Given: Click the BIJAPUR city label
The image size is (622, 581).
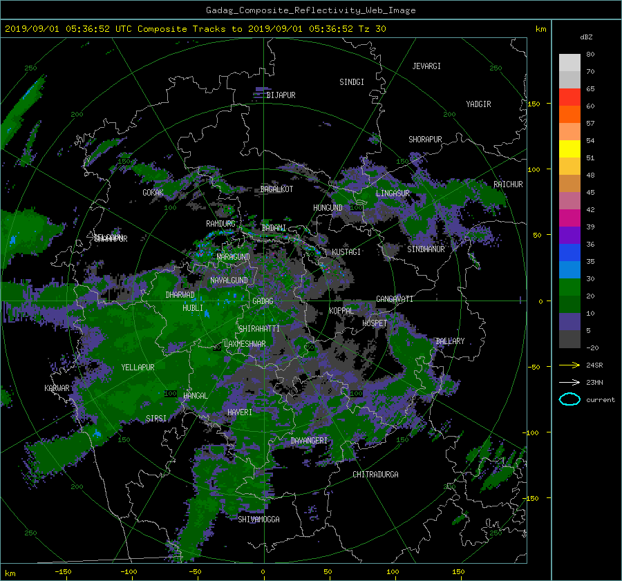Looking at the screenshot, I should 281,95.
